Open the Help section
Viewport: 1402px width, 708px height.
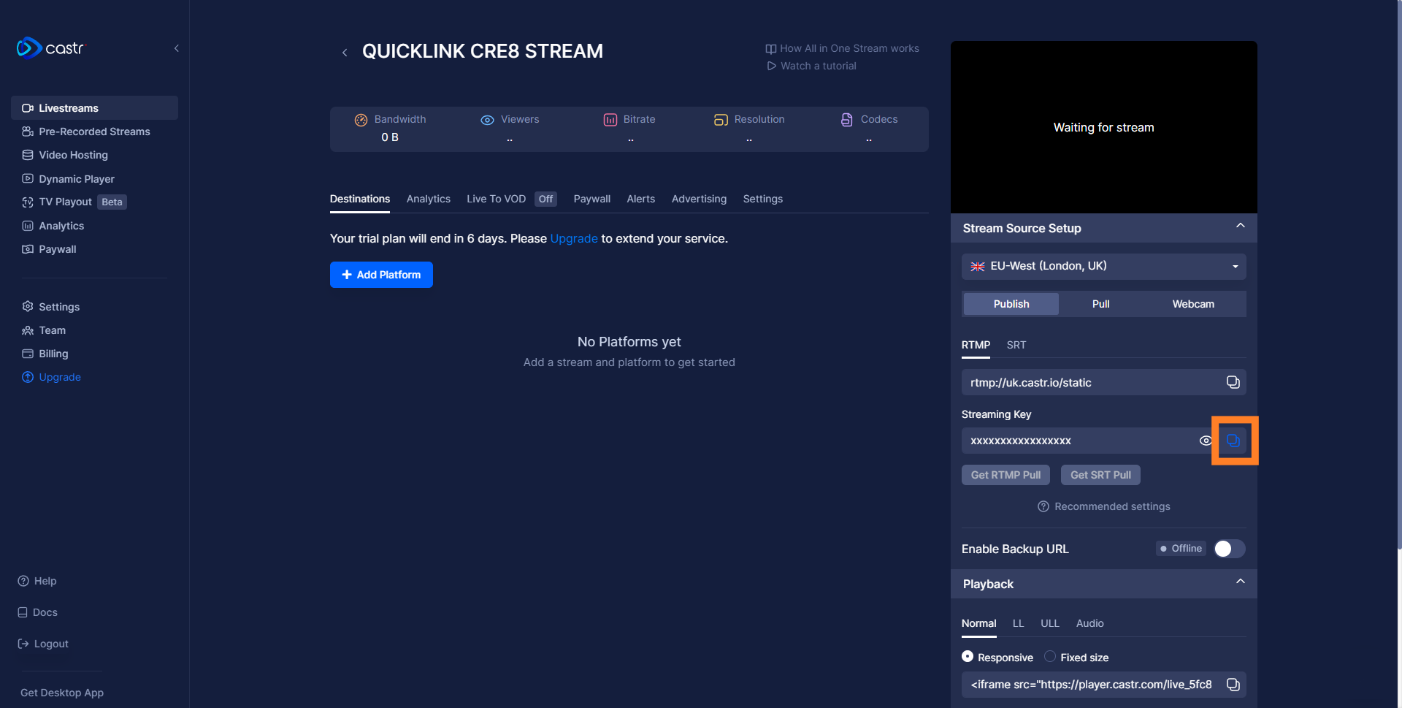pyautogui.click(x=45, y=581)
